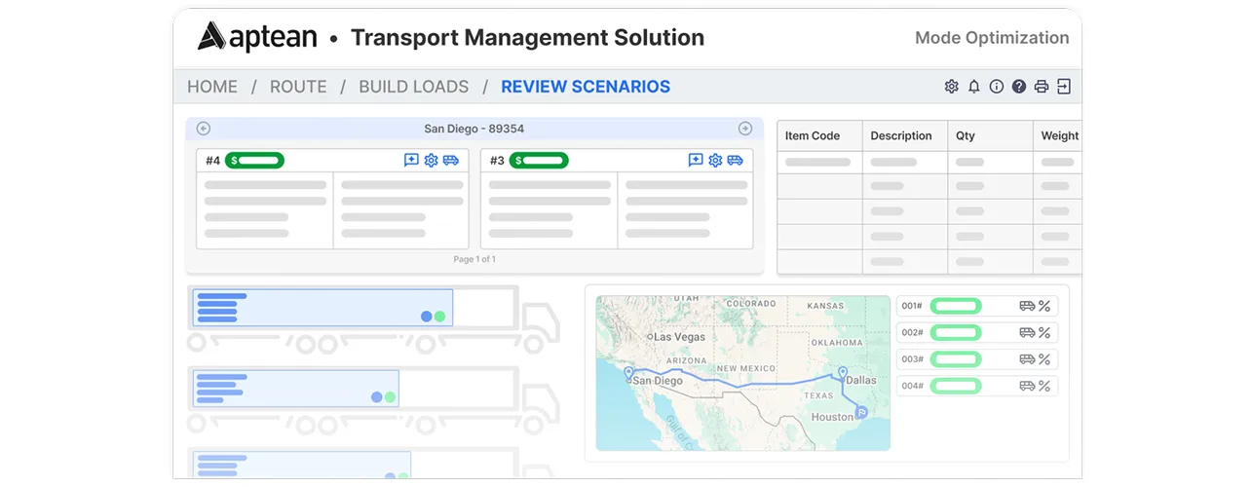The height and width of the screenshot is (487, 1252).
Task: Click the Aptean logo
Action: coord(257,37)
